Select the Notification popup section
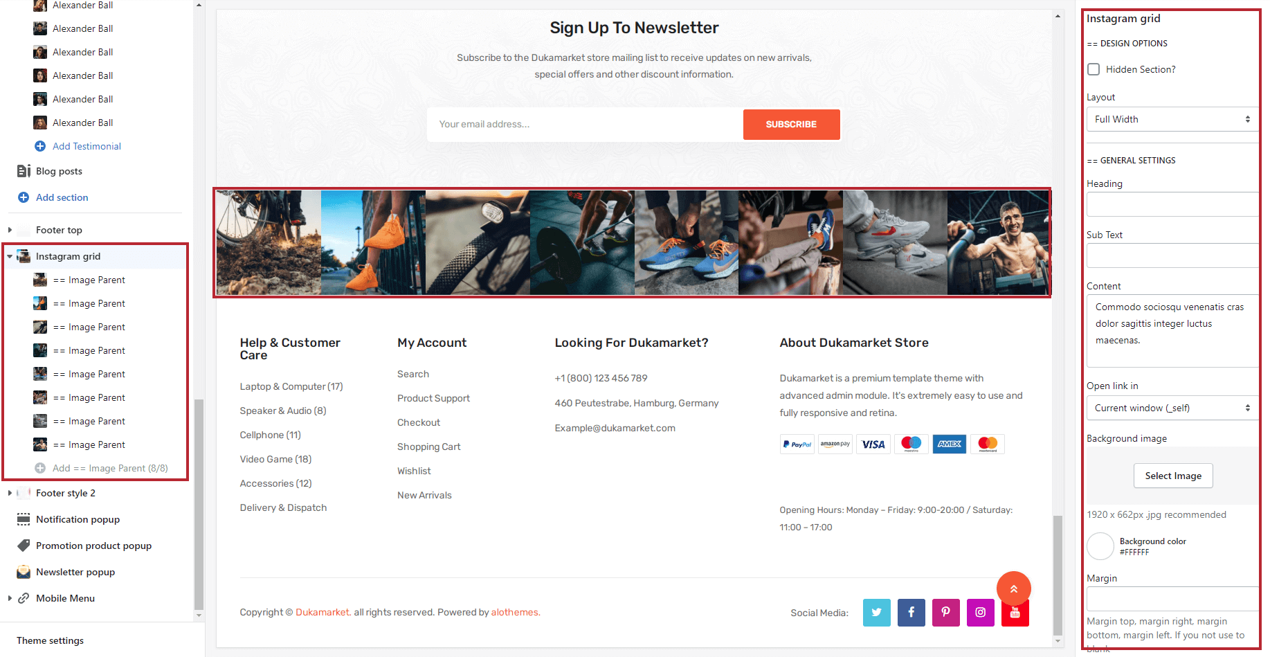1270x657 pixels. tap(78, 519)
